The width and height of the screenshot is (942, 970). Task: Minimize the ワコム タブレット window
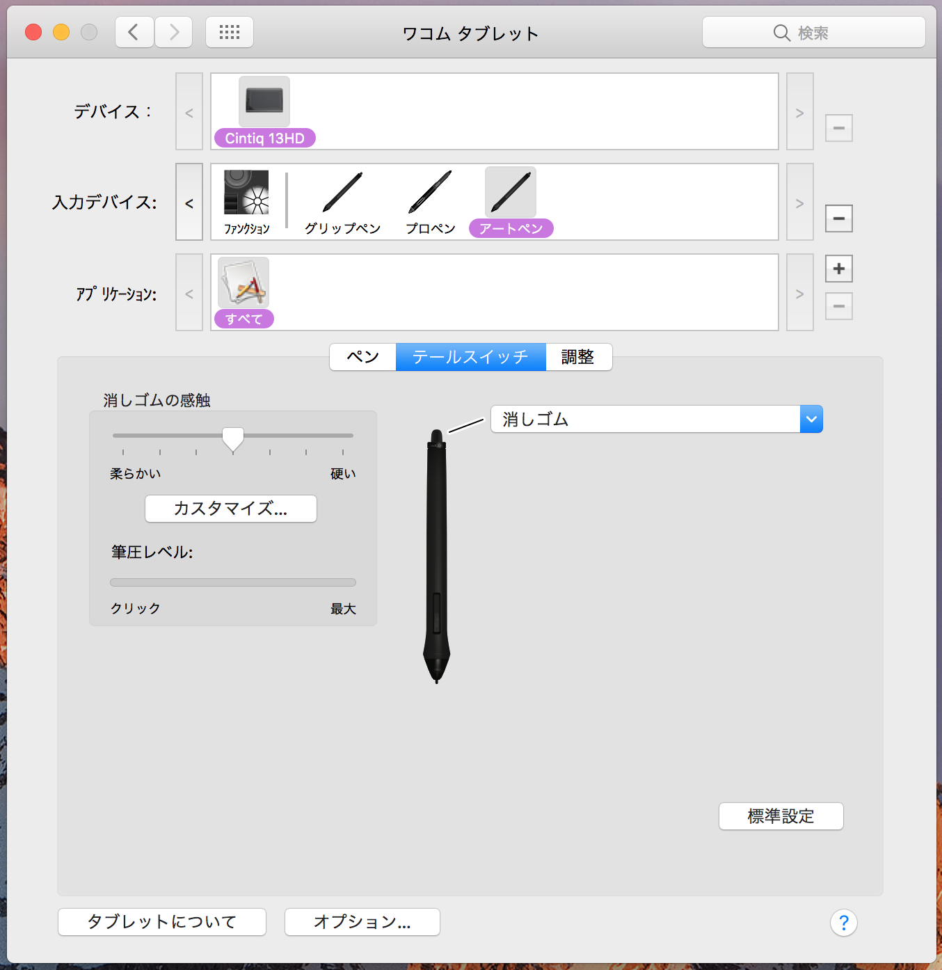61,32
